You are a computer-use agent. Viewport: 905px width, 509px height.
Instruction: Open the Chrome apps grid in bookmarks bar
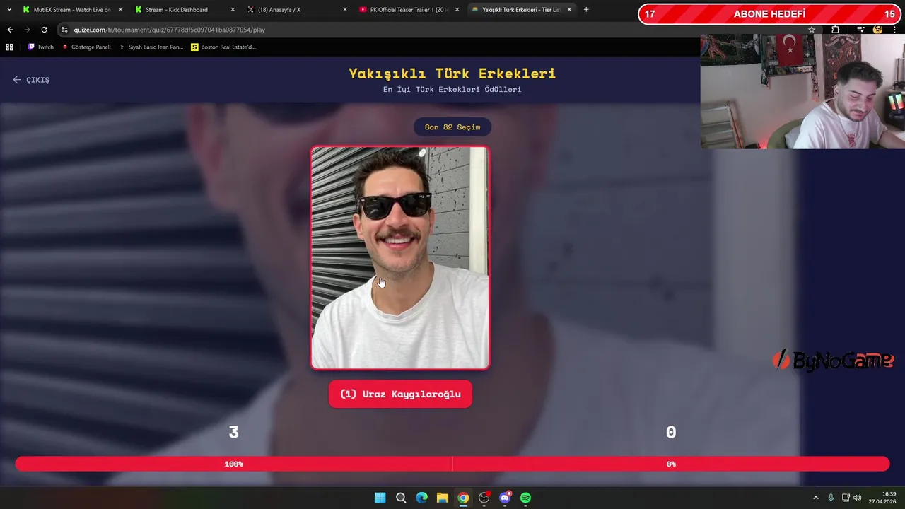[9, 47]
